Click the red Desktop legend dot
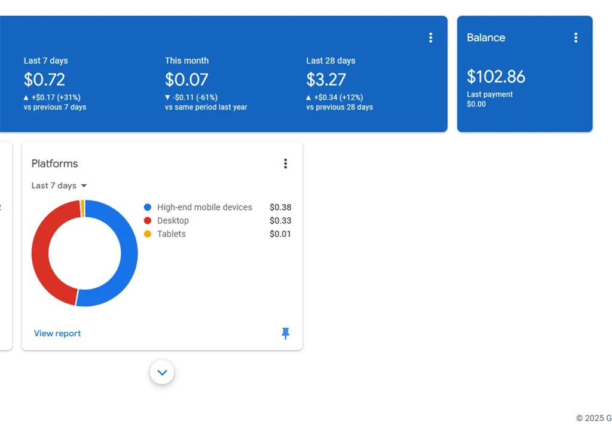This screenshot has width=612, height=435. 147,220
